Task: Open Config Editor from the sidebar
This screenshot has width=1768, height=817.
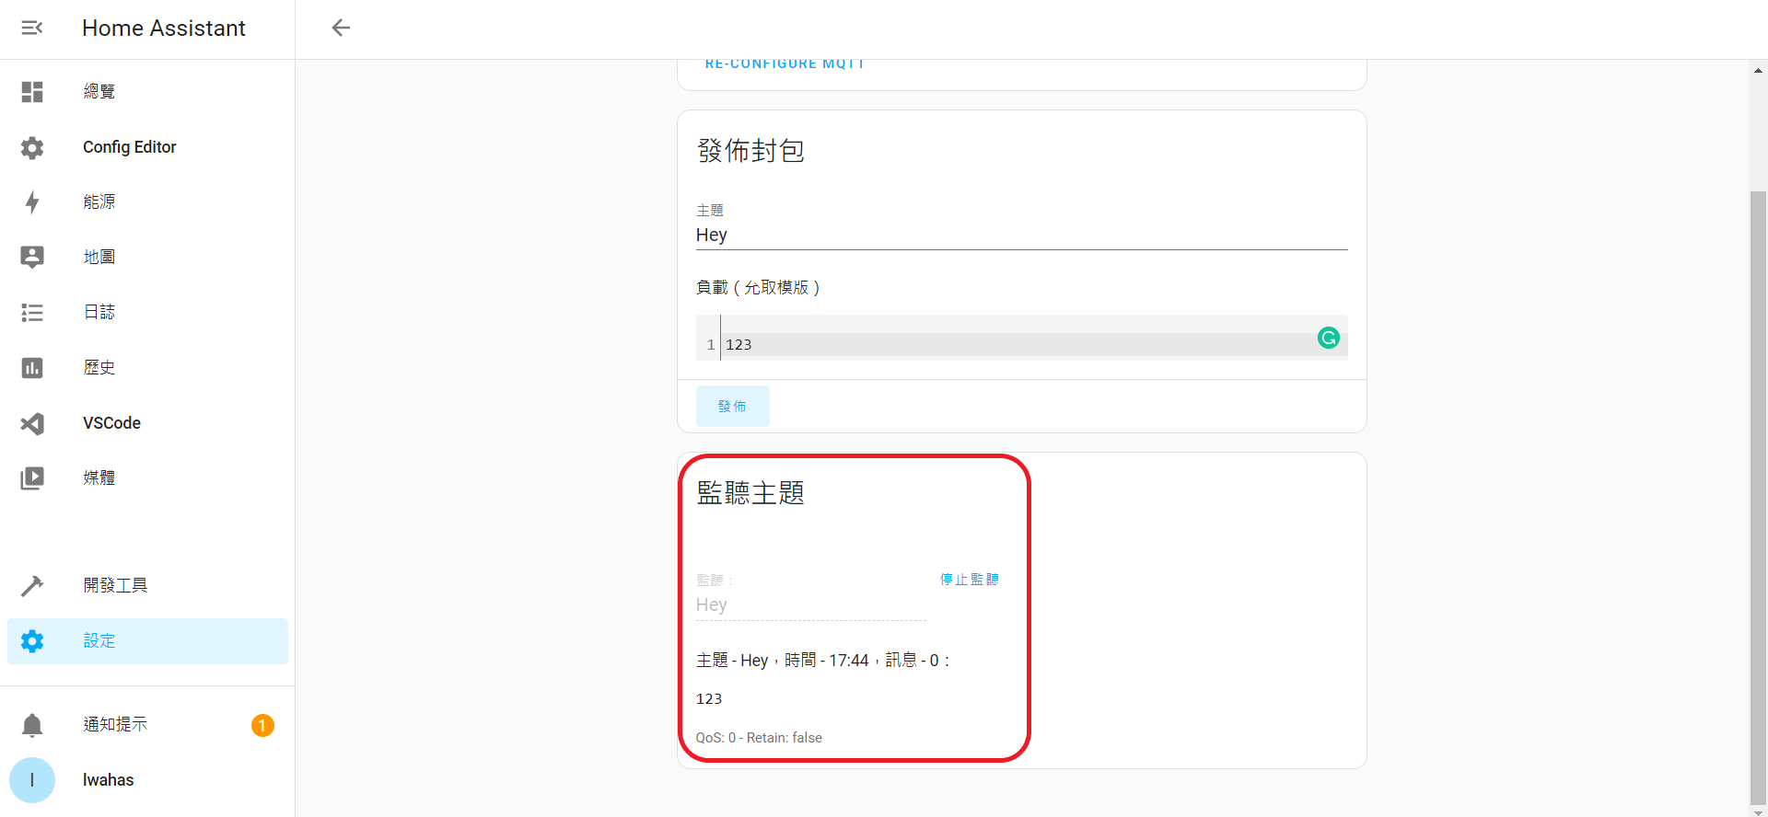Action: coord(129,147)
